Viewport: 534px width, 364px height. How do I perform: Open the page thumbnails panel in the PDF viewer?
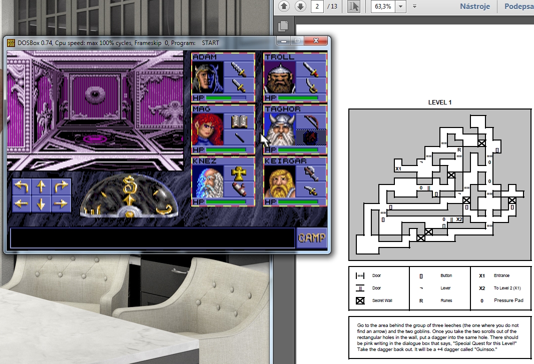pyautogui.click(x=283, y=26)
